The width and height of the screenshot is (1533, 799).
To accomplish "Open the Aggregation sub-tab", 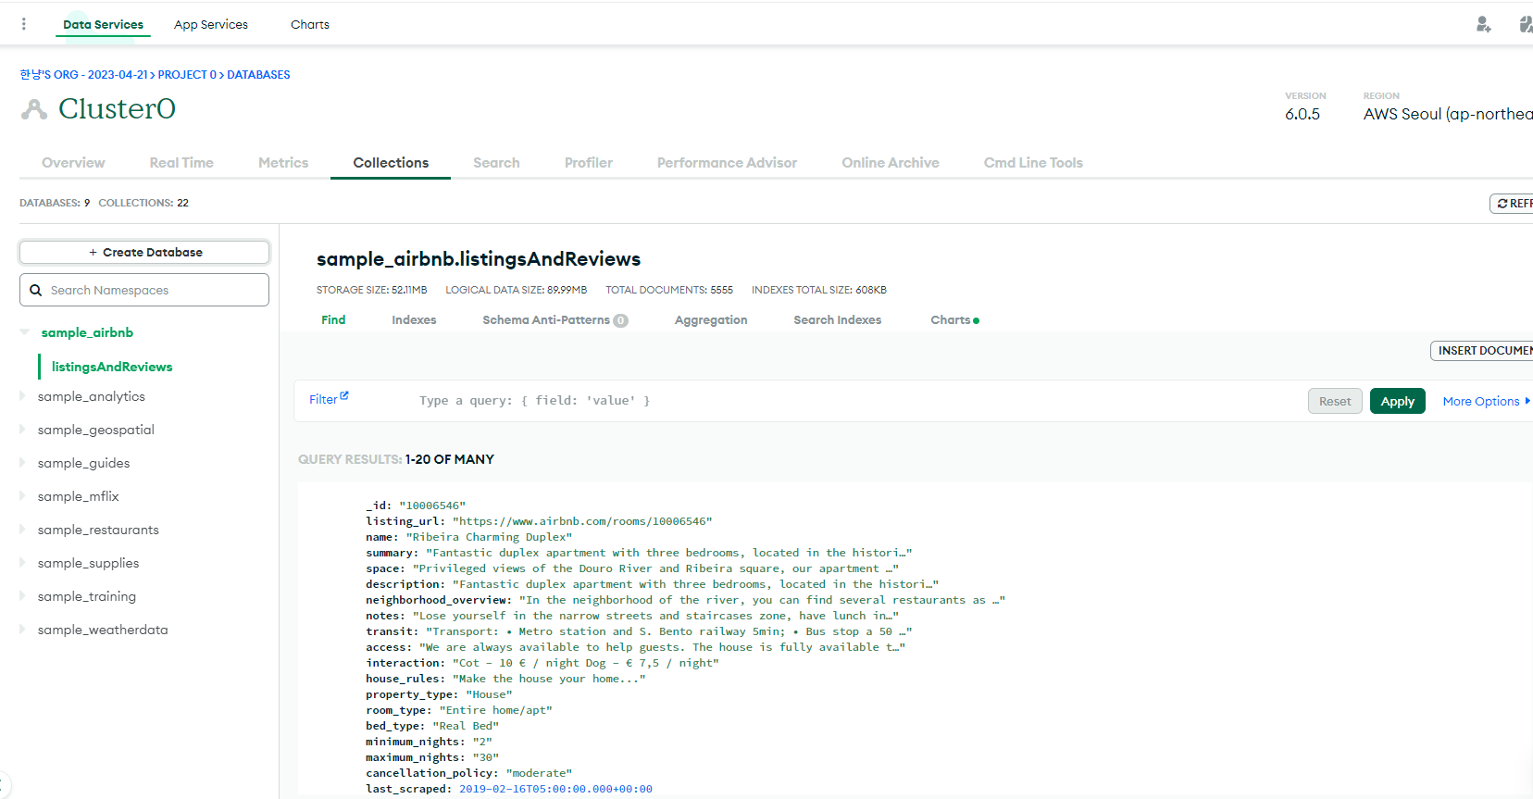I will click(x=711, y=320).
